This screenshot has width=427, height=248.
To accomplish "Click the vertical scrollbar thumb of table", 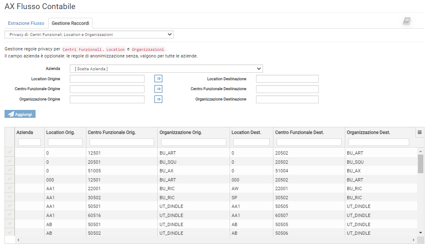I will click(x=420, y=163).
